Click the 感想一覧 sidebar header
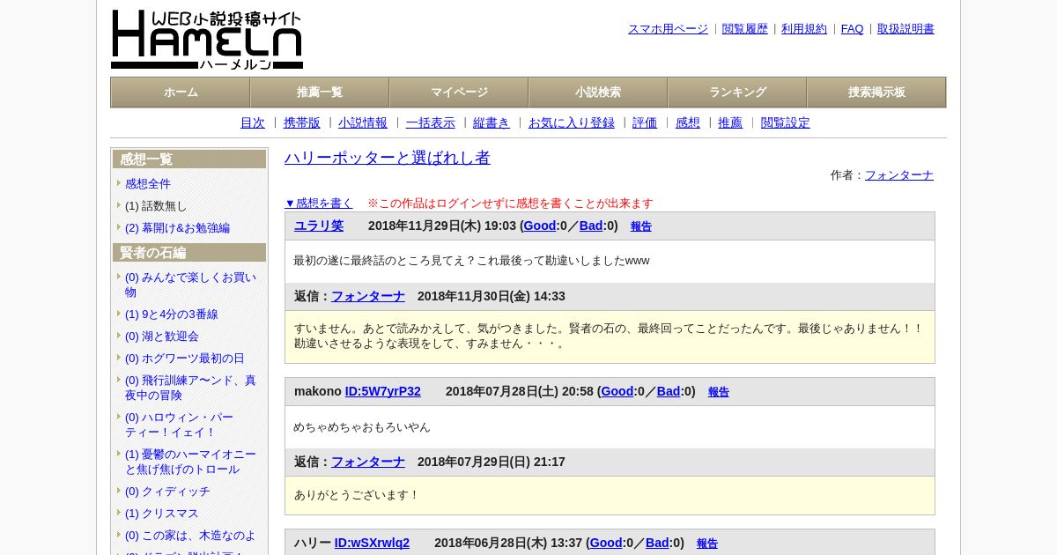Viewport: 1057px width, 555px height. pyautogui.click(x=189, y=159)
